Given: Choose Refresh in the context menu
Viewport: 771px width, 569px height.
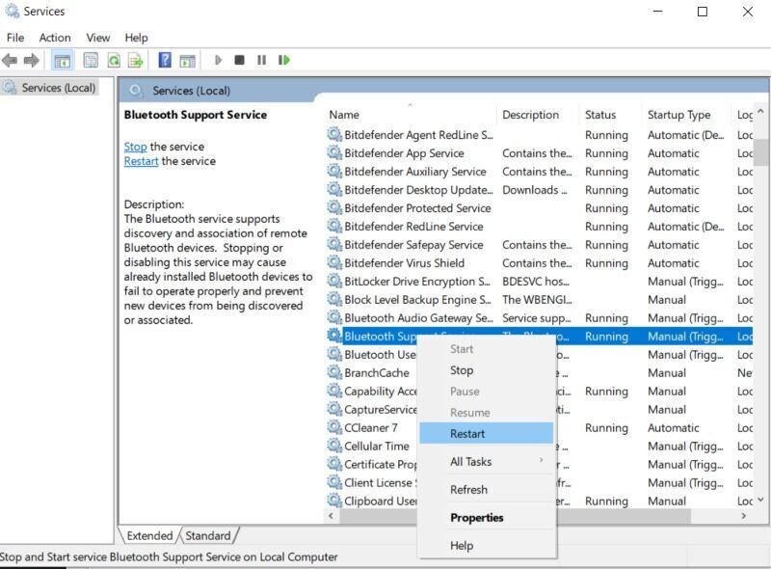Looking at the screenshot, I should click(487, 489).
